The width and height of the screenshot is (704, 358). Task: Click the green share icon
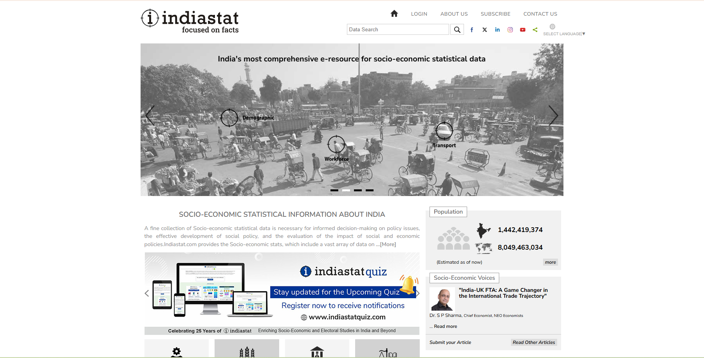coord(535,30)
